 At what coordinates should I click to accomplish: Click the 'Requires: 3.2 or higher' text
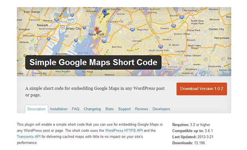[191, 125]
